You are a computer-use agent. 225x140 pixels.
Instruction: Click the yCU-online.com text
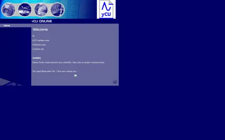click(x=41, y=40)
